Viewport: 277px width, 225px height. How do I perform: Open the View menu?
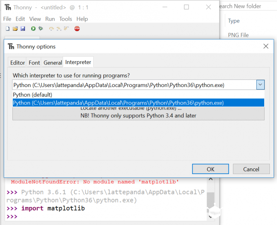click(x=35, y=19)
